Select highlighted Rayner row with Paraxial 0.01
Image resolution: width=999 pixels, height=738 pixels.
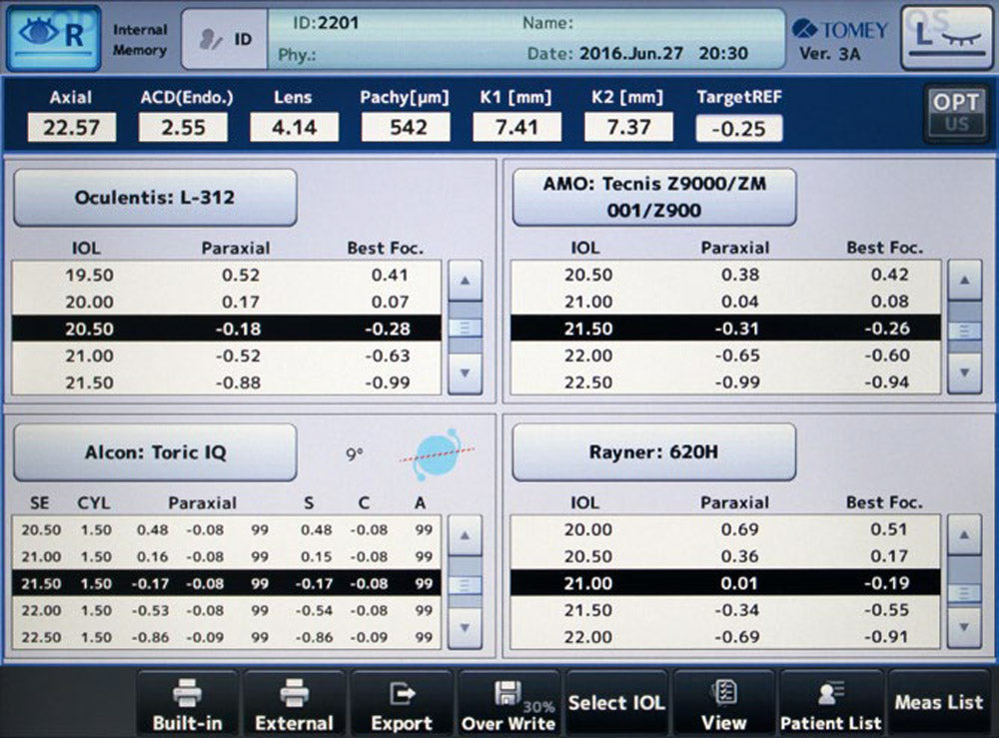click(x=725, y=582)
